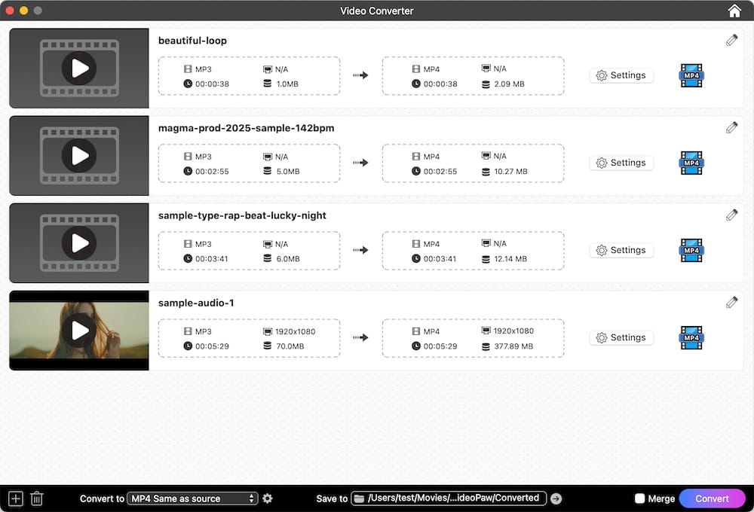Viewport: 754px width, 512px height.
Task: Open the Save to output folder selector
Action: pyautogui.click(x=450, y=498)
